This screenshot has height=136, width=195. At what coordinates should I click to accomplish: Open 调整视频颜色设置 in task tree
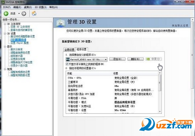click(x=20, y=72)
